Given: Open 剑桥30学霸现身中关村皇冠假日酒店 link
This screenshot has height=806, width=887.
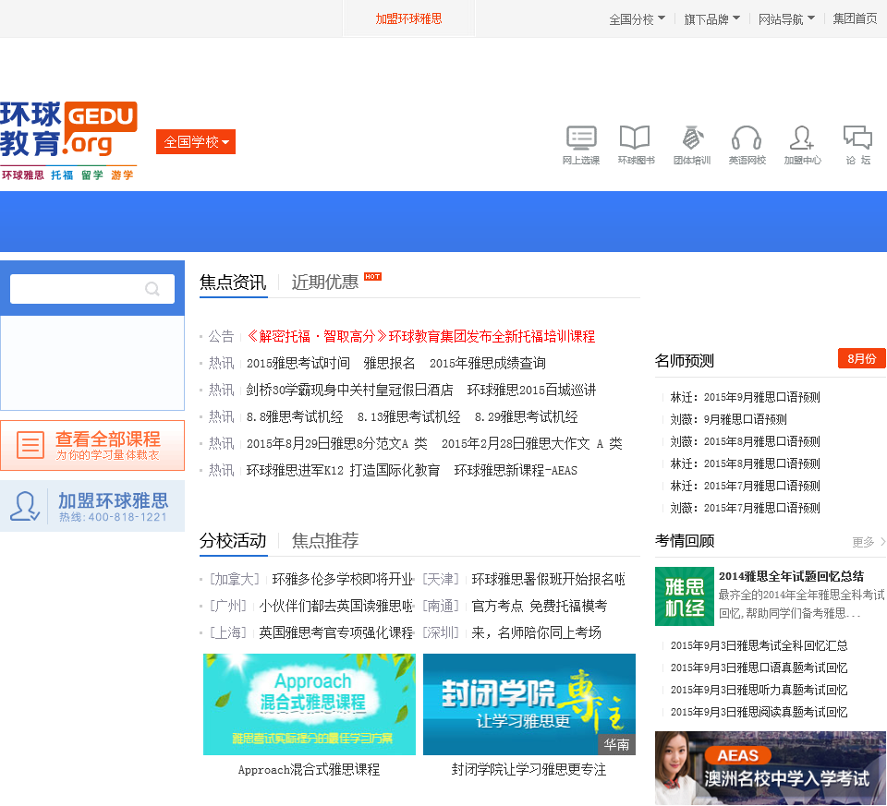Looking at the screenshot, I should 349,390.
